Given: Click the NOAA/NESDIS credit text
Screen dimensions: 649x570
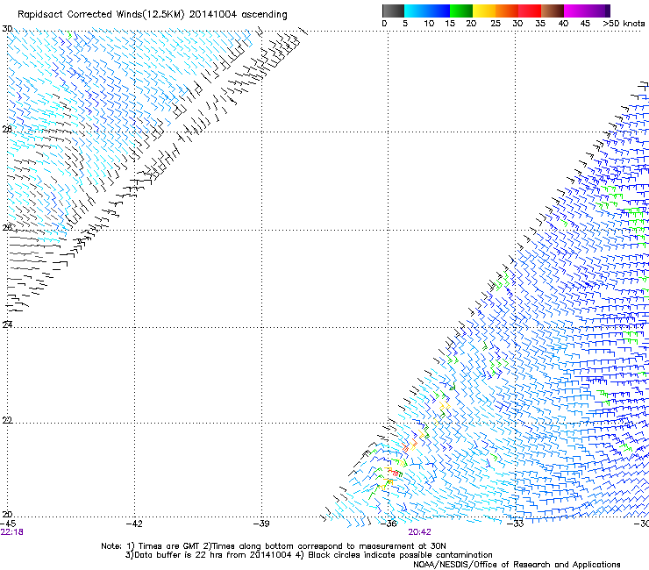Looking at the screenshot, I should pos(517,565).
